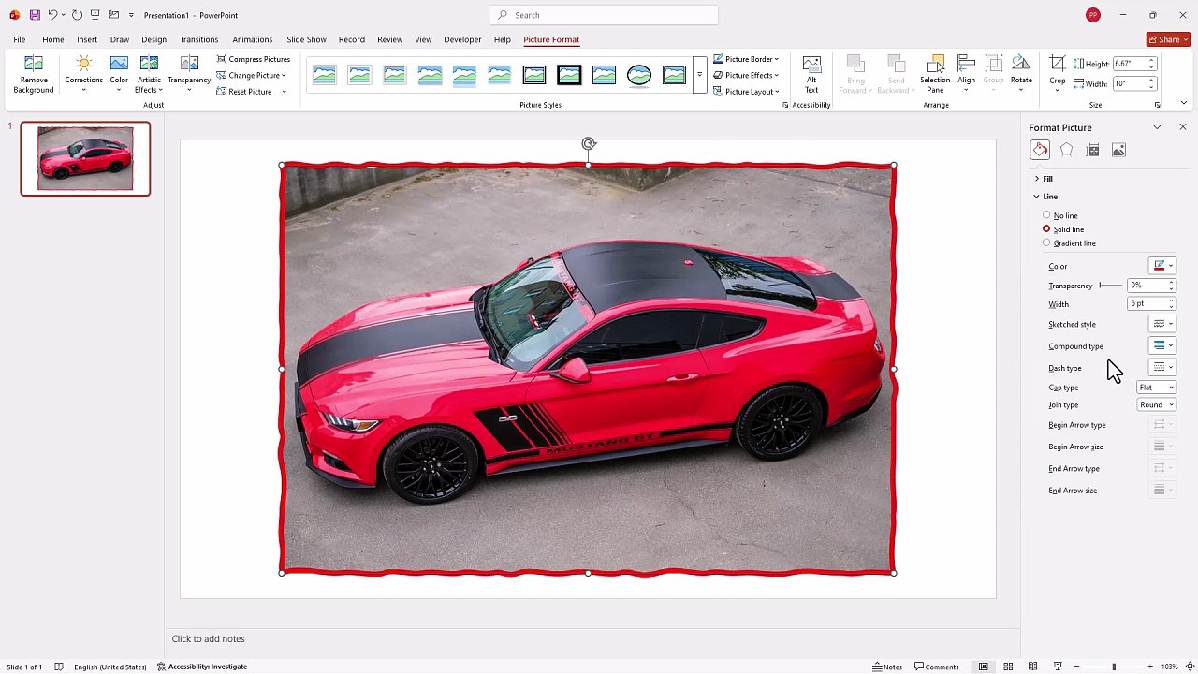Open the Size dialog launcher
Viewport: 1198px width, 674px height.
pyautogui.click(x=1157, y=105)
